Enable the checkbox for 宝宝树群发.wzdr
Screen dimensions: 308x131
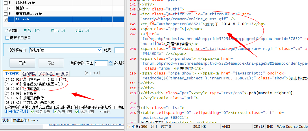pyautogui.click(x=5, y=14)
